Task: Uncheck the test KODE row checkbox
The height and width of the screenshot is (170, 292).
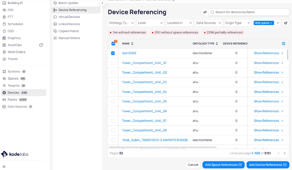Action: click(x=113, y=53)
